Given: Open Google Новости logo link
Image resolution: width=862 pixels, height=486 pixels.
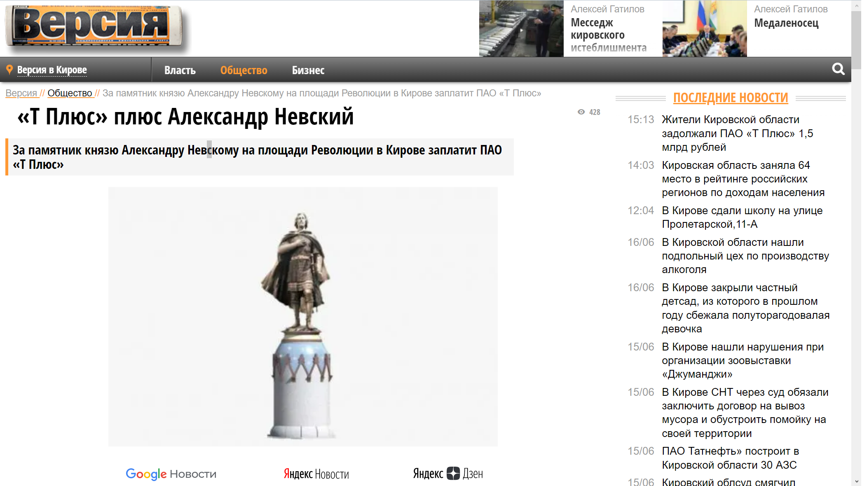Looking at the screenshot, I should pyautogui.click(x=171, y=474).
